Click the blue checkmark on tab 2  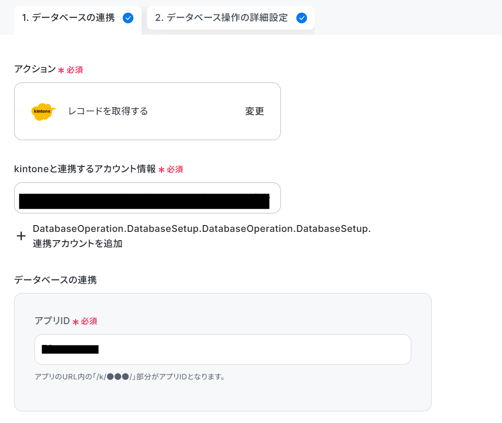tap(302, 18)
